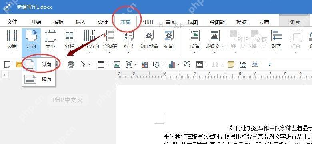
Task: Open the dropdown arrow next to the shapes icon
Action: click(163, 64)
